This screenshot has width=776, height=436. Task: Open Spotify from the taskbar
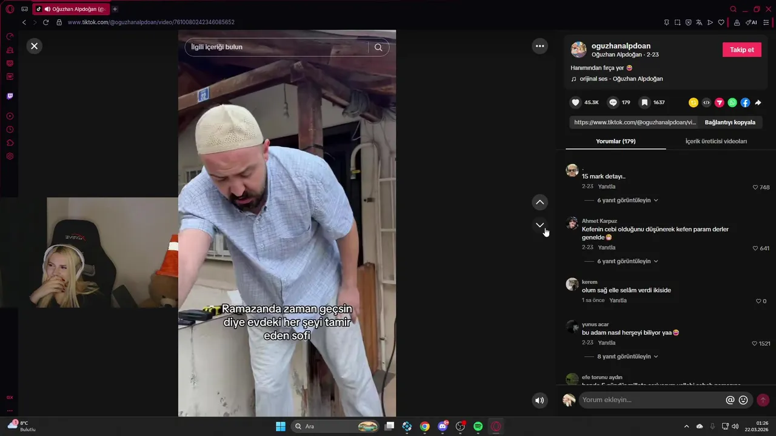click(478, 426)
